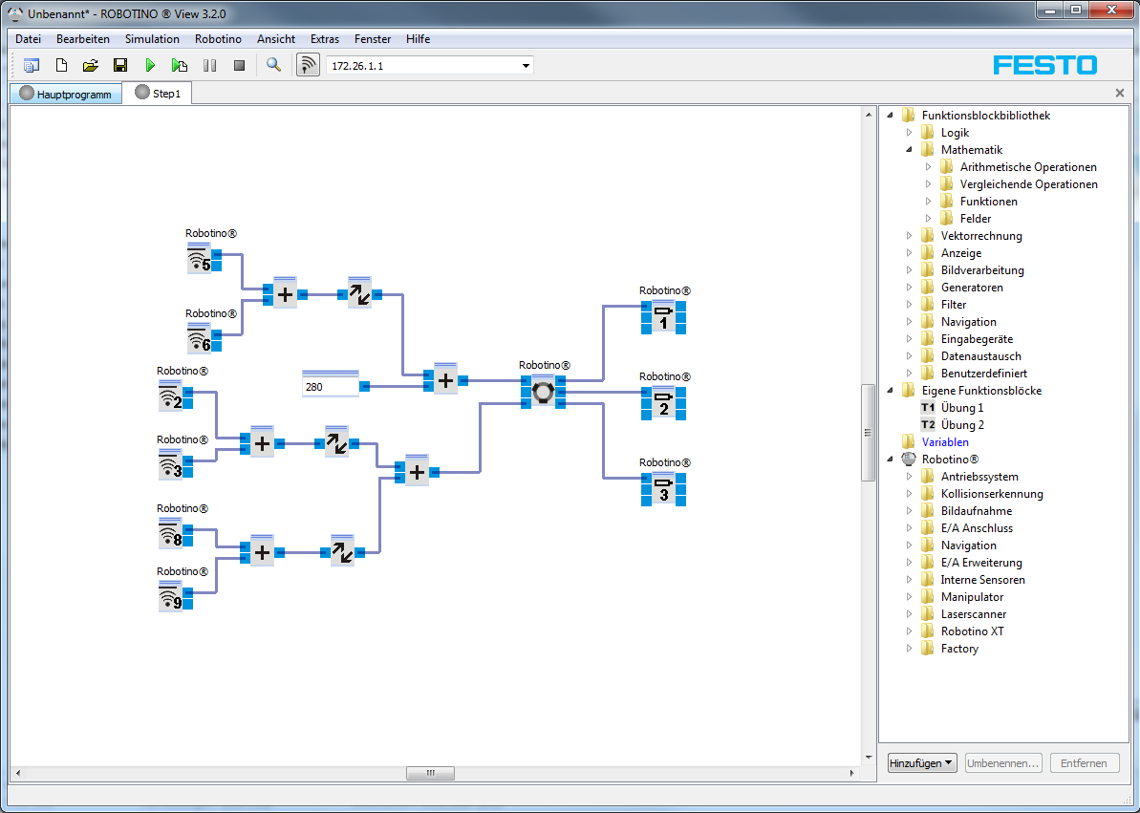Click the Hinzufügen button
The height and width of the screenshot is (813, 1140).
tap(922, 762)
